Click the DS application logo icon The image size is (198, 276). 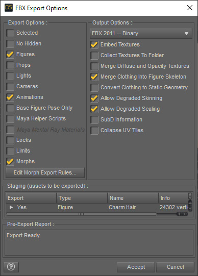coord(9,8)
